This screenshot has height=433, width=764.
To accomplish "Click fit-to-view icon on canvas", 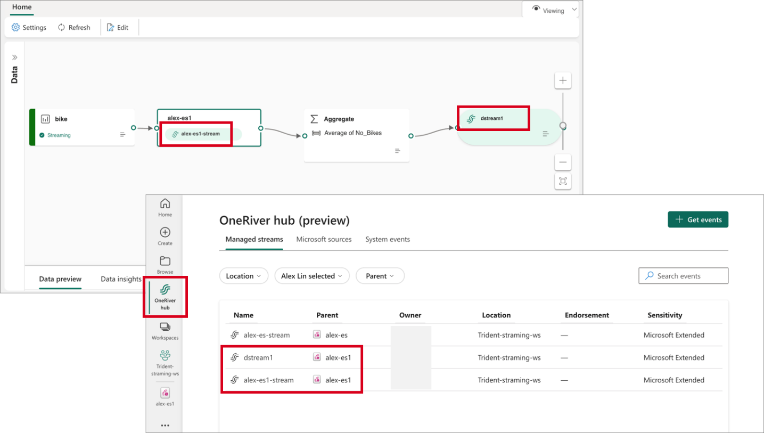I will point(563,181).
